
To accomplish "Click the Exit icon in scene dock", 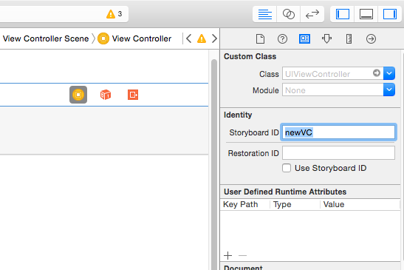I will tap(133, 95).
